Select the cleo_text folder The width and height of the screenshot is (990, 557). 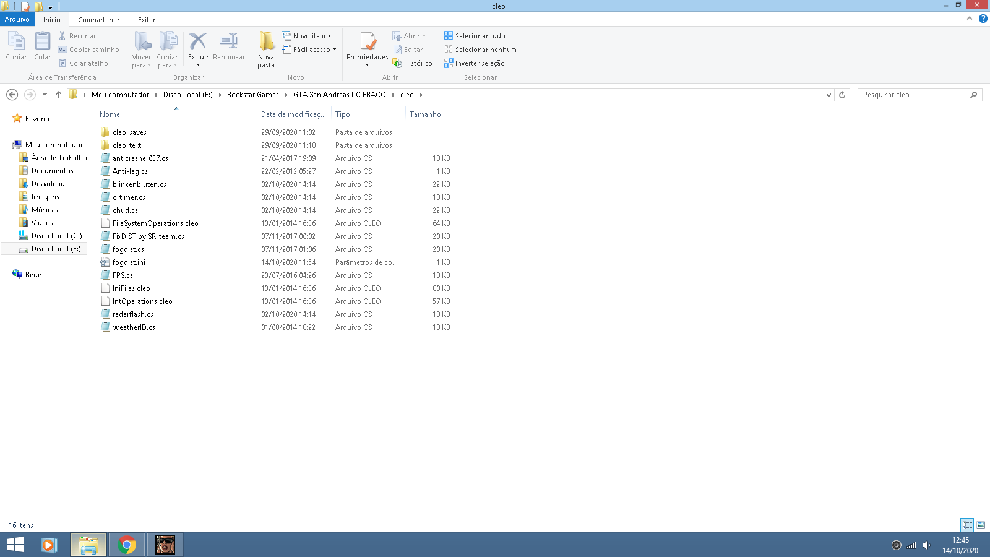pos(127,145)
